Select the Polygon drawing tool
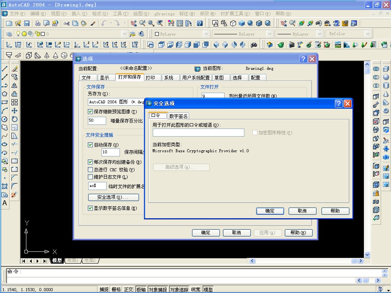Viewport: 391px width, 293px height. pyautogui.click(x=5, y=94)
